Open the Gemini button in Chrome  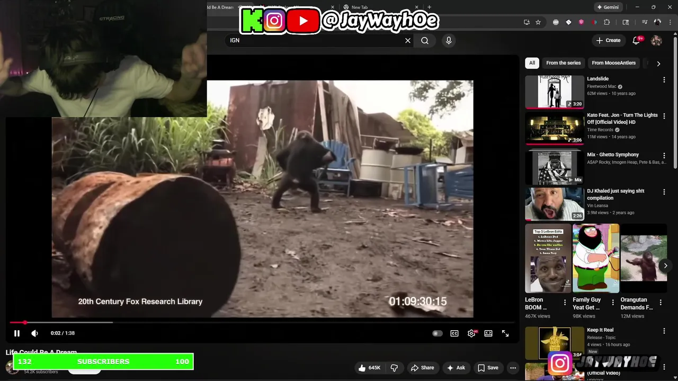pos(608,7)
